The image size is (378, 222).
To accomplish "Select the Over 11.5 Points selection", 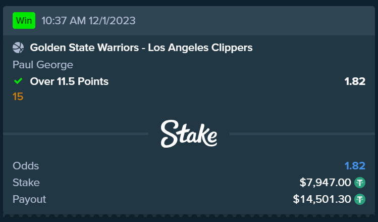I will click(x=69, y=81).
